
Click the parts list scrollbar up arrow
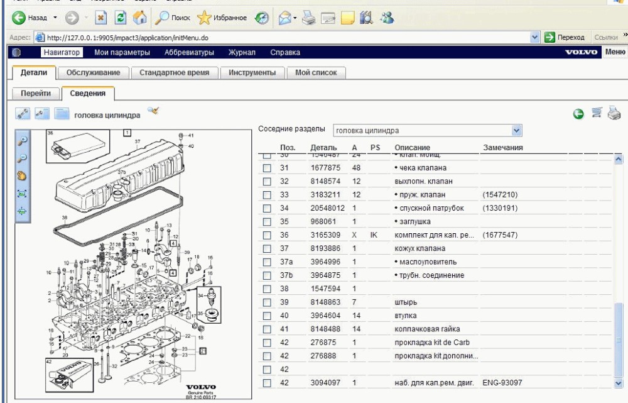(x=619, y=159)
